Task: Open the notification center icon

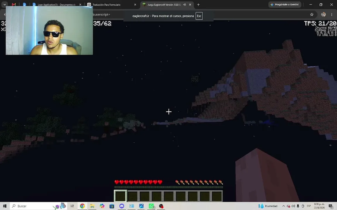Action: point(331,206)
